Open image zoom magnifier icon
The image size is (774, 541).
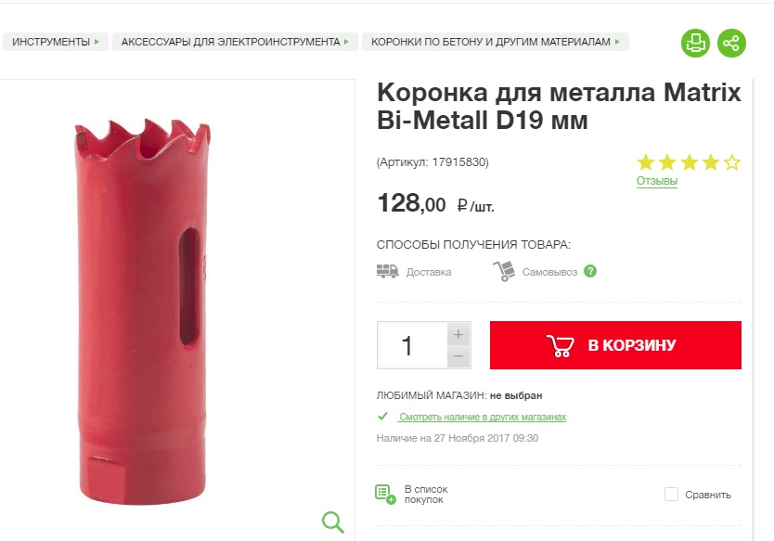coord(333,522)
